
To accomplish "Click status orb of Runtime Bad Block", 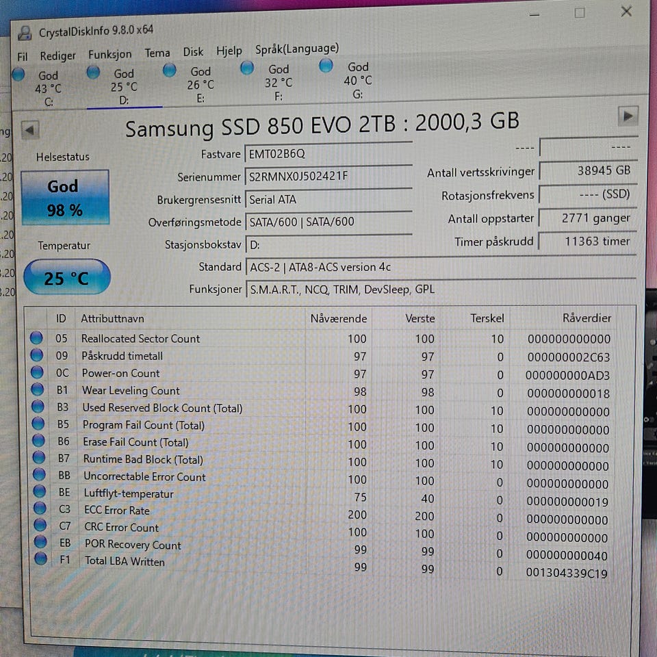I will point(38,458).
